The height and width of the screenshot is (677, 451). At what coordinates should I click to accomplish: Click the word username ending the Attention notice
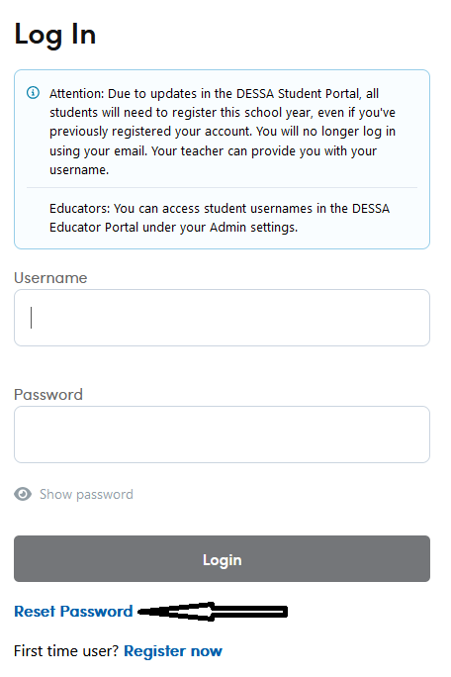point(78,170)
